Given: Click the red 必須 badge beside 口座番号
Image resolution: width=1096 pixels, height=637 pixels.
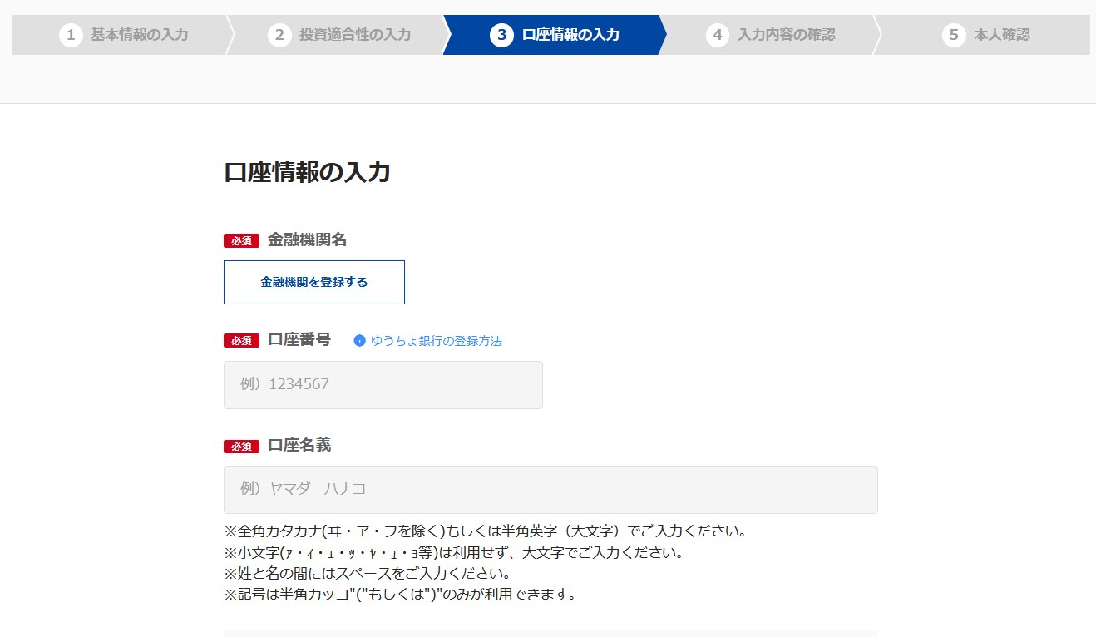Looking at the screenshot, I should pos(241,340).
